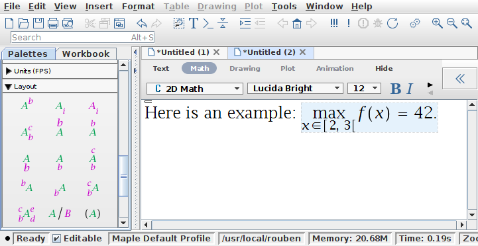Toggle the Editable checkbox in status bar
Image resolution: width=478 pixels, height=246 pixels.
56,239
